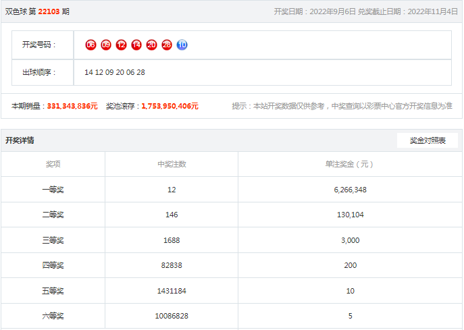Click the red ball numbered 06
The height and width of the screenshot is (330, 464).
tap(91, 45)
